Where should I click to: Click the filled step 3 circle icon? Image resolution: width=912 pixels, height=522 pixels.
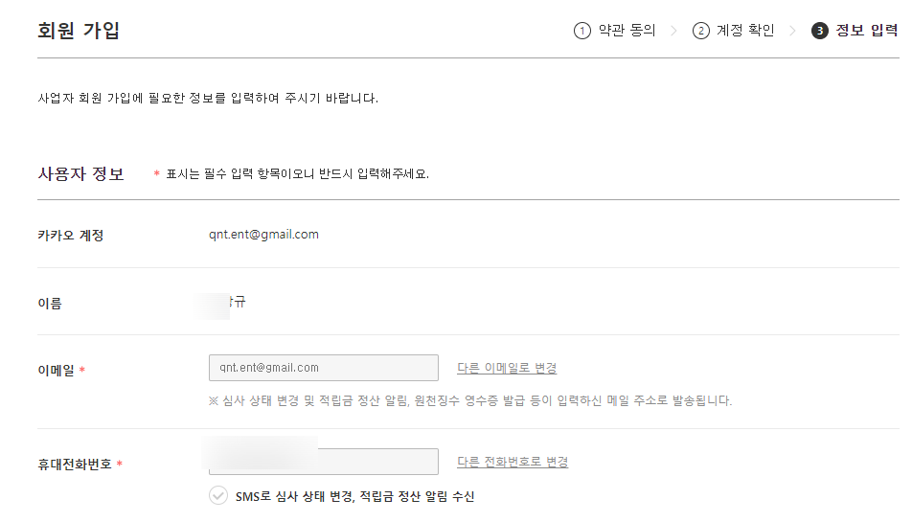(819, 31)
